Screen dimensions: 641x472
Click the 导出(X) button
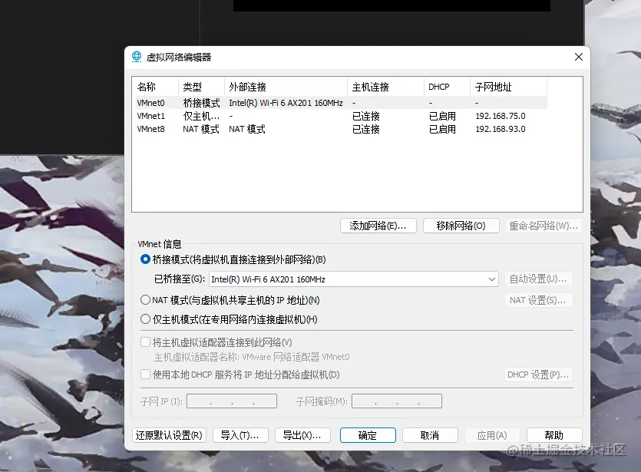pyautogui.click(x=302, y=435)
